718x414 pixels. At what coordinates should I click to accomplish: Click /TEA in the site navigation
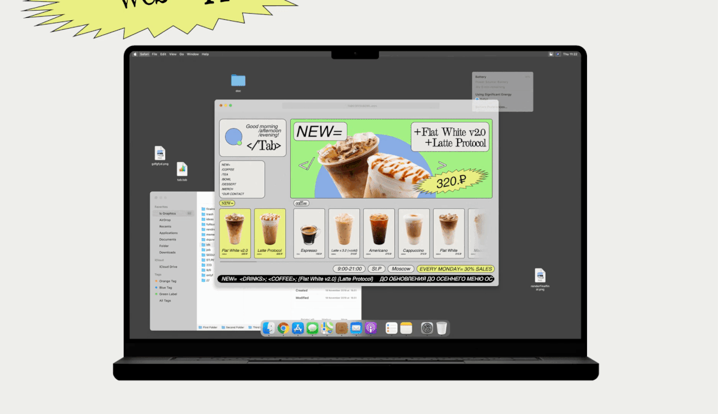point(225,174)
